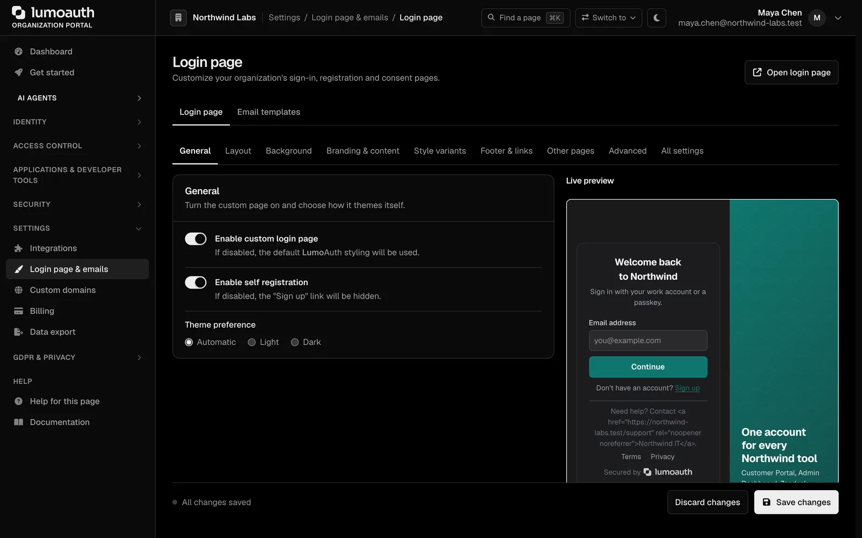The height and width of the screenshot is (538, 862).
Task: Click Sign up link in preview
Action: pos(687,388)
